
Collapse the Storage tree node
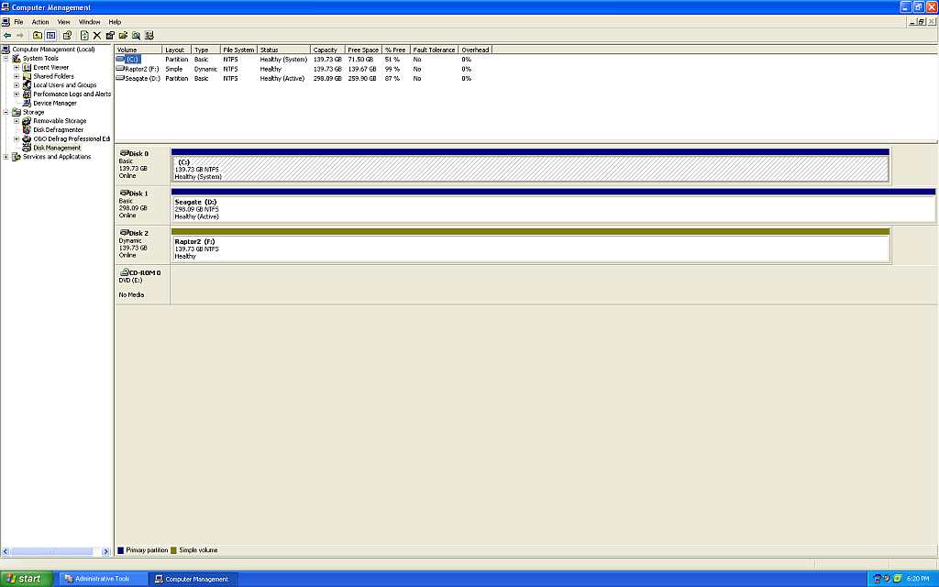6,112
